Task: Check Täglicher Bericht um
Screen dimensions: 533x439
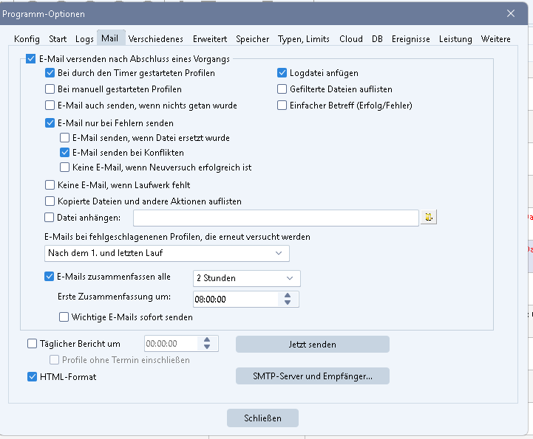Action: tap(32, 344)
